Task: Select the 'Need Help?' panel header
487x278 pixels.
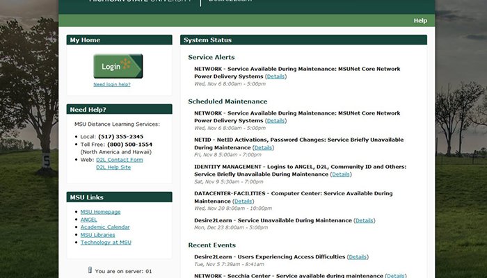Action: click(119, 109)
